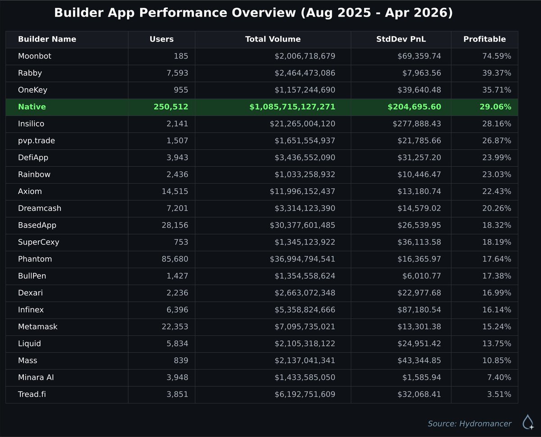Click Phantom users value 85,680
This screenshot has width=541, height=437.
click(175, 259)
